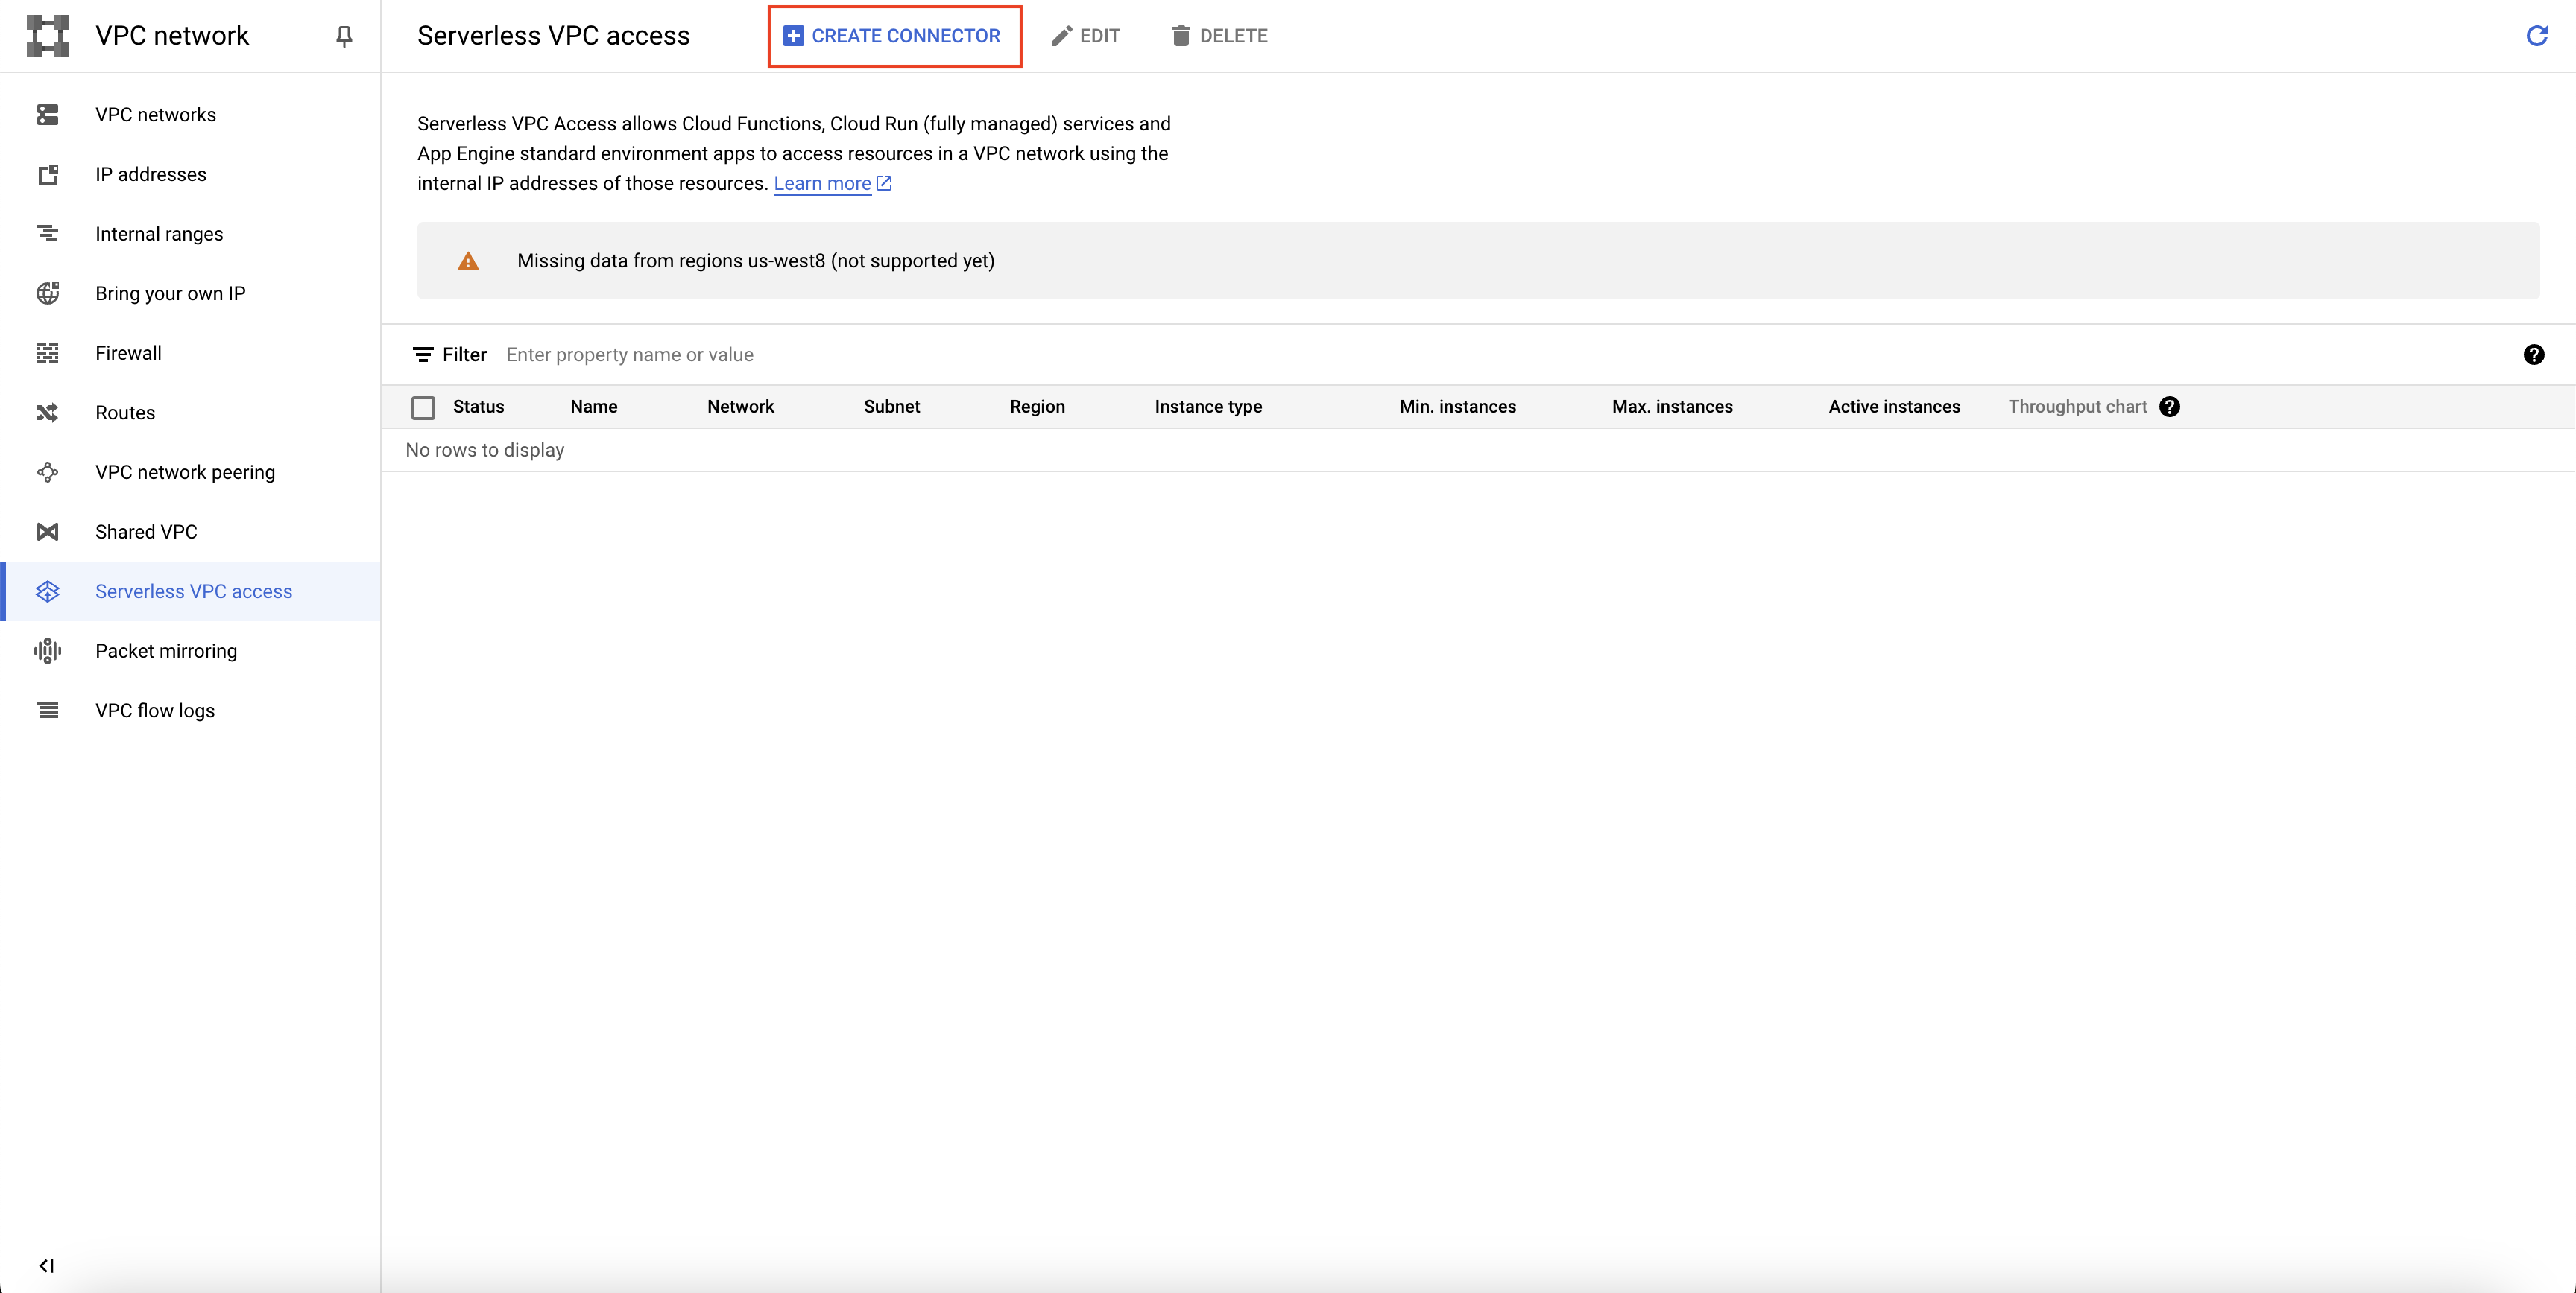
Task: Click the Filter lines icon
Action: 423,355
